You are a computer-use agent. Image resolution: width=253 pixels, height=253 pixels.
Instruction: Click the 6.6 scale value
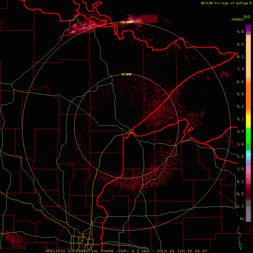tap(240, 82)
